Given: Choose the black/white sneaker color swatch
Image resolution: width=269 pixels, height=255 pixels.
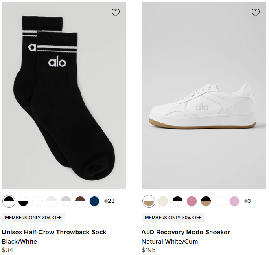Looking at the screenshot, I should click(177, 201).
